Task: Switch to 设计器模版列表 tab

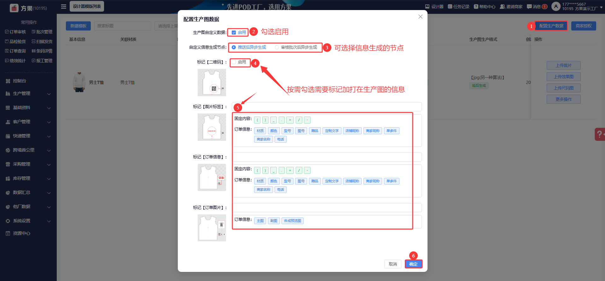Action: [87, 6]
